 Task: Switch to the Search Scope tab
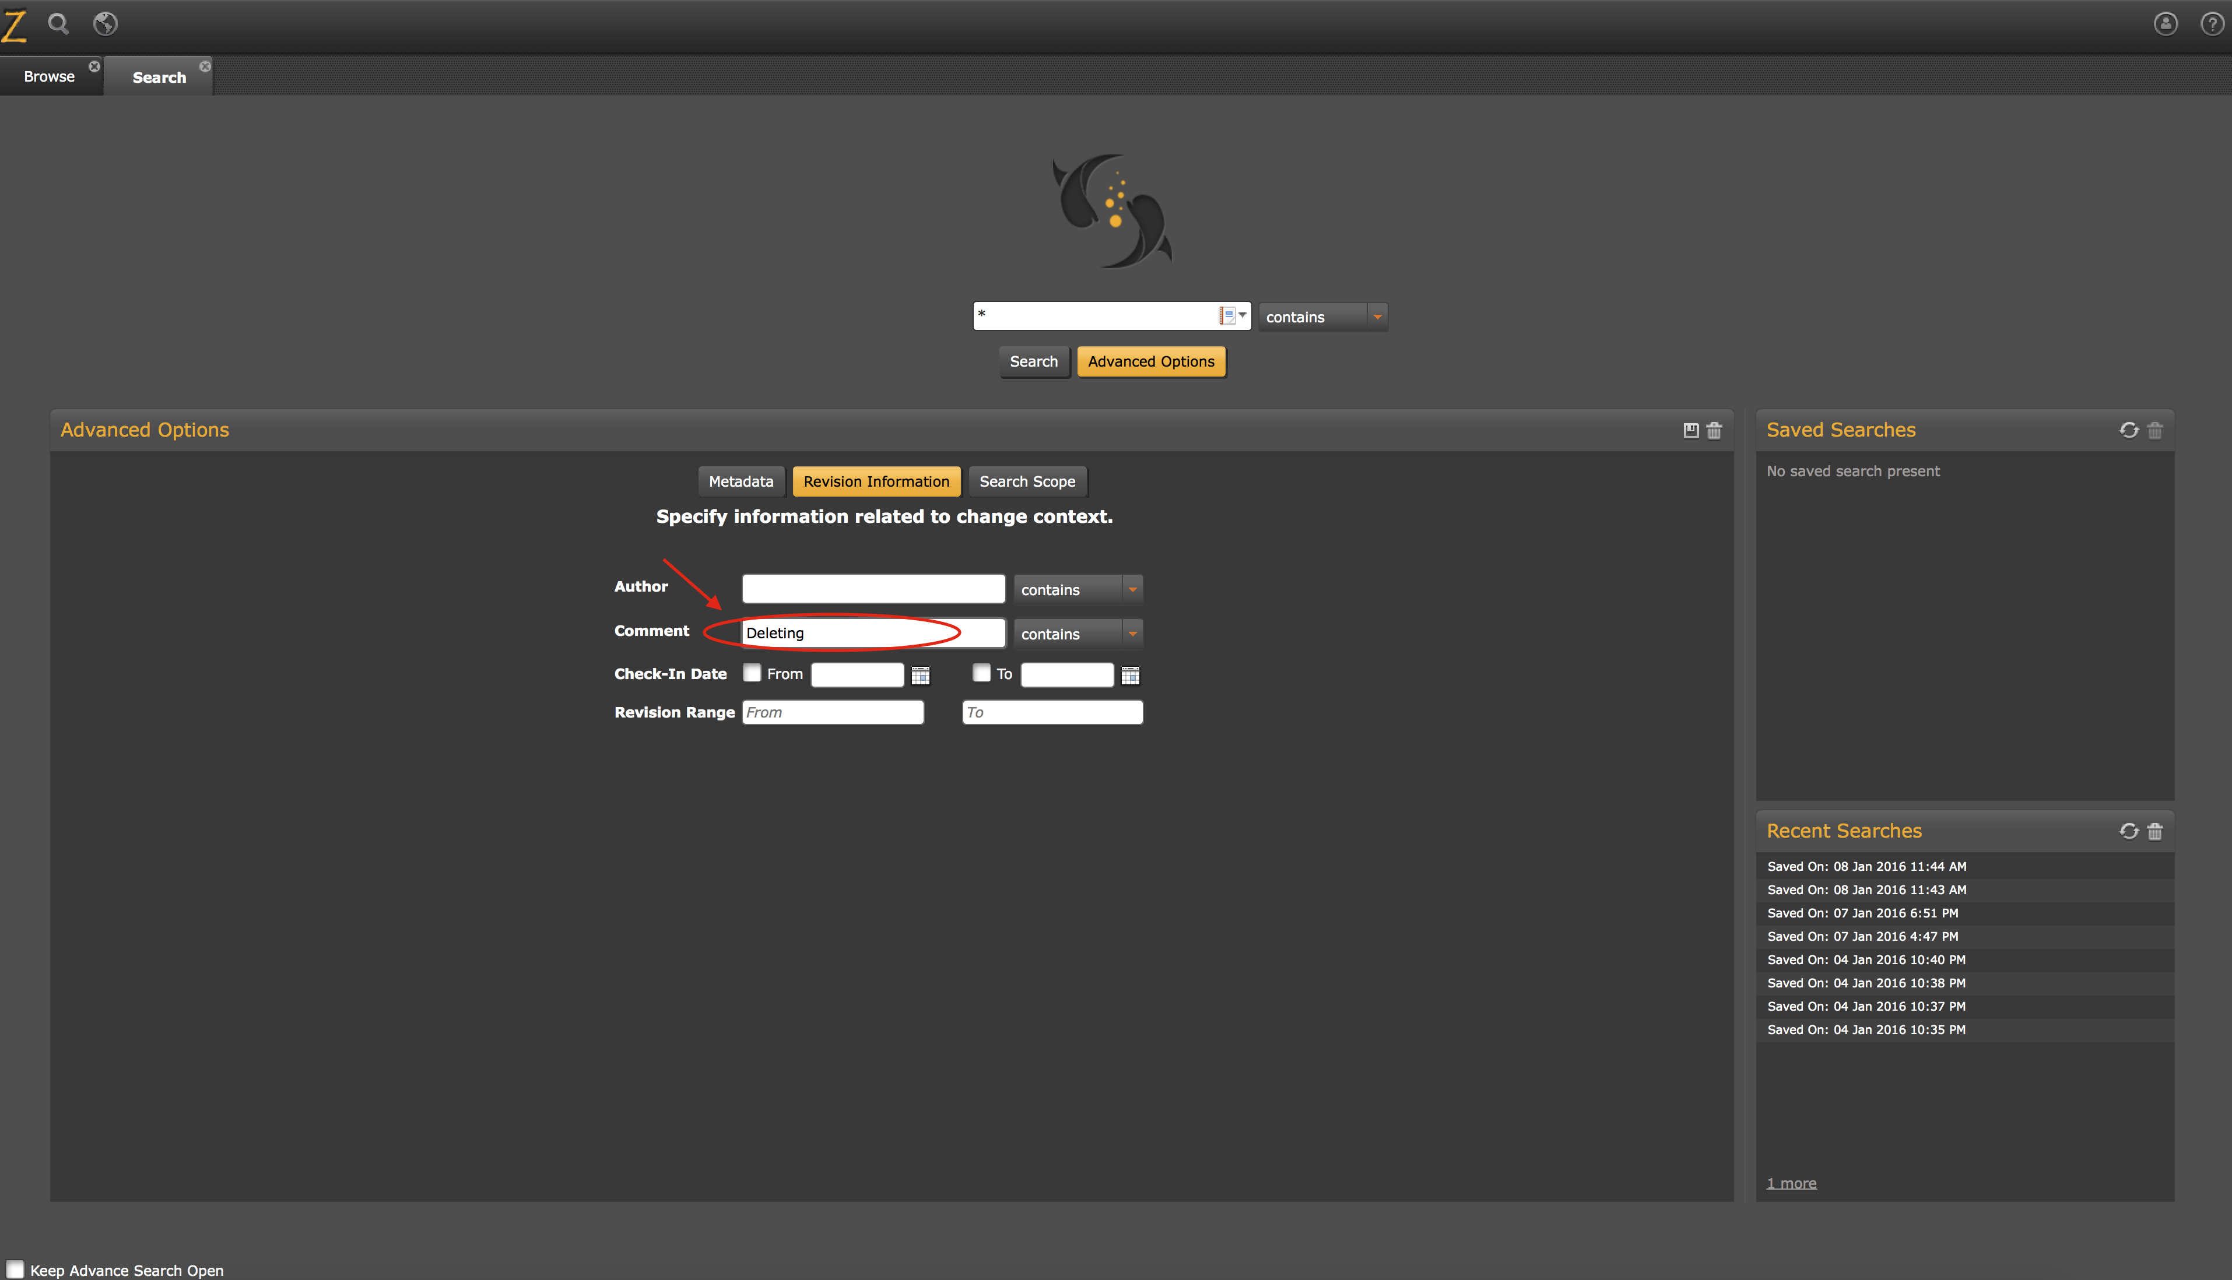(x=1027, y=482)
